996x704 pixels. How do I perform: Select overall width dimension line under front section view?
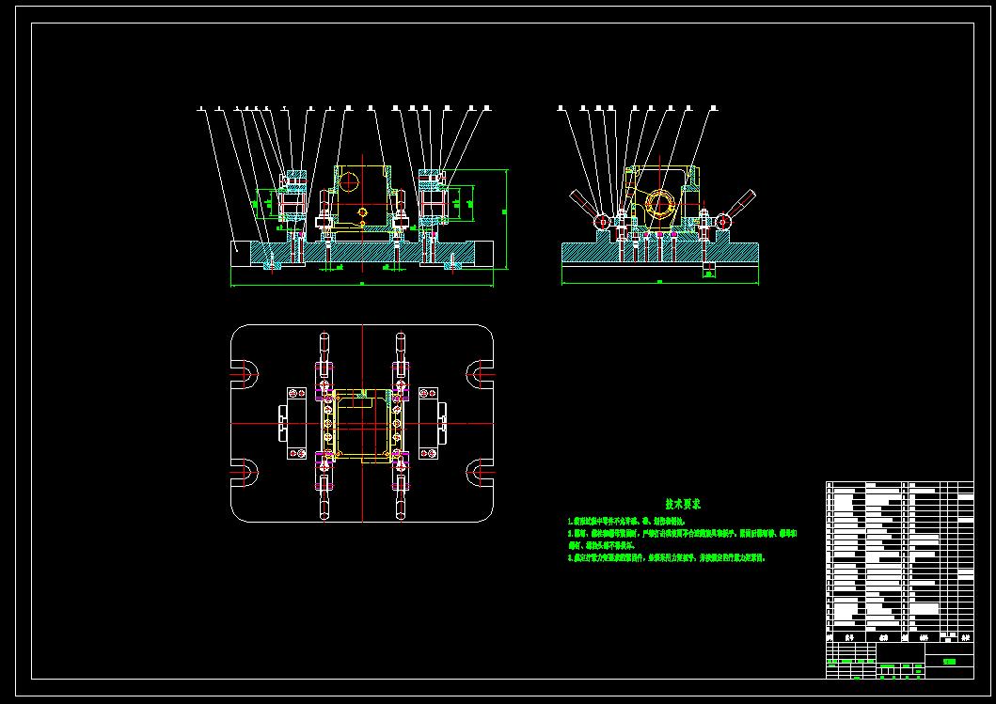pos(362,286)
